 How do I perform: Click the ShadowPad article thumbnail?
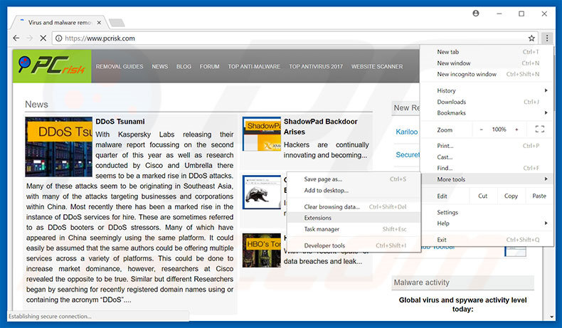coord(262,134)
